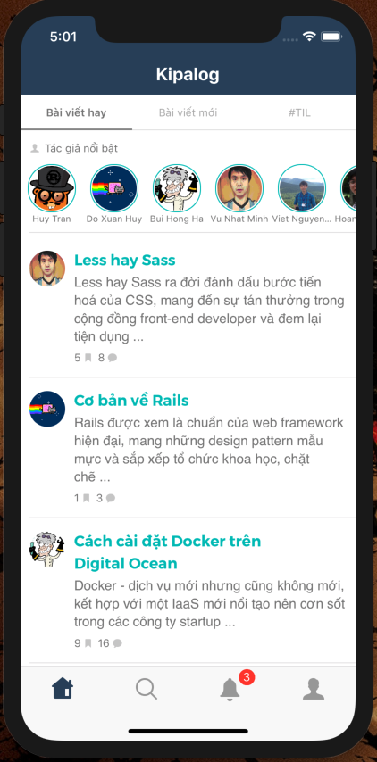Tap bookmark icon on Docker article

pos(88,643)
